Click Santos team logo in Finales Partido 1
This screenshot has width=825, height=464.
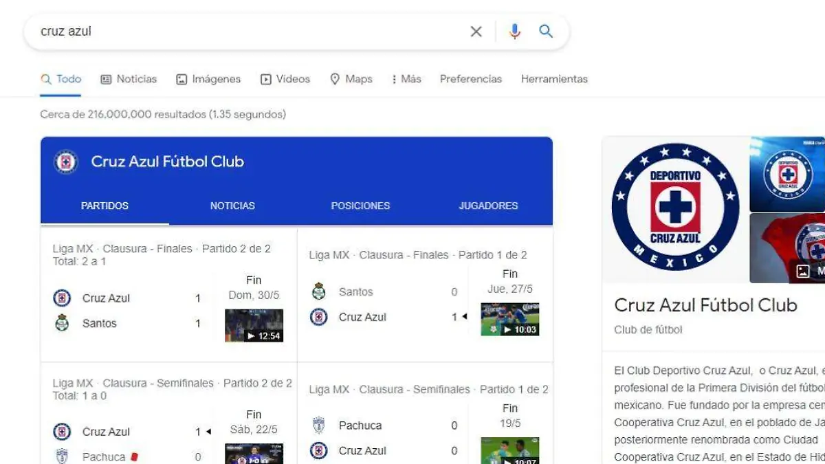point(318,291)
